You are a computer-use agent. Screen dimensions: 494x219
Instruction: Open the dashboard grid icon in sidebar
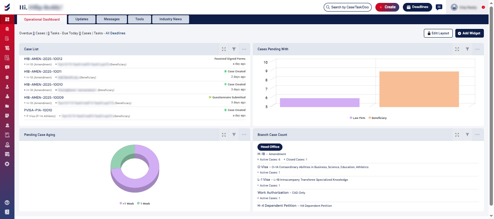click(x=7, y=19)
